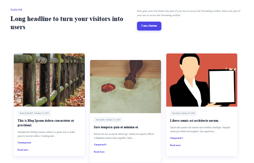Open "Libero omnis est architecto earum." title
The height and width of the screenshot is (163, 254).
coord(195,121)
